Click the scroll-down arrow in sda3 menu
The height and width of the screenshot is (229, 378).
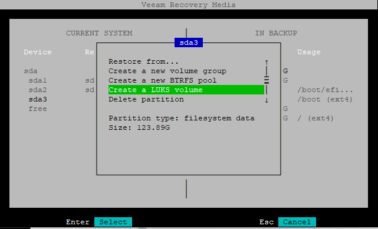pos(267,100)
